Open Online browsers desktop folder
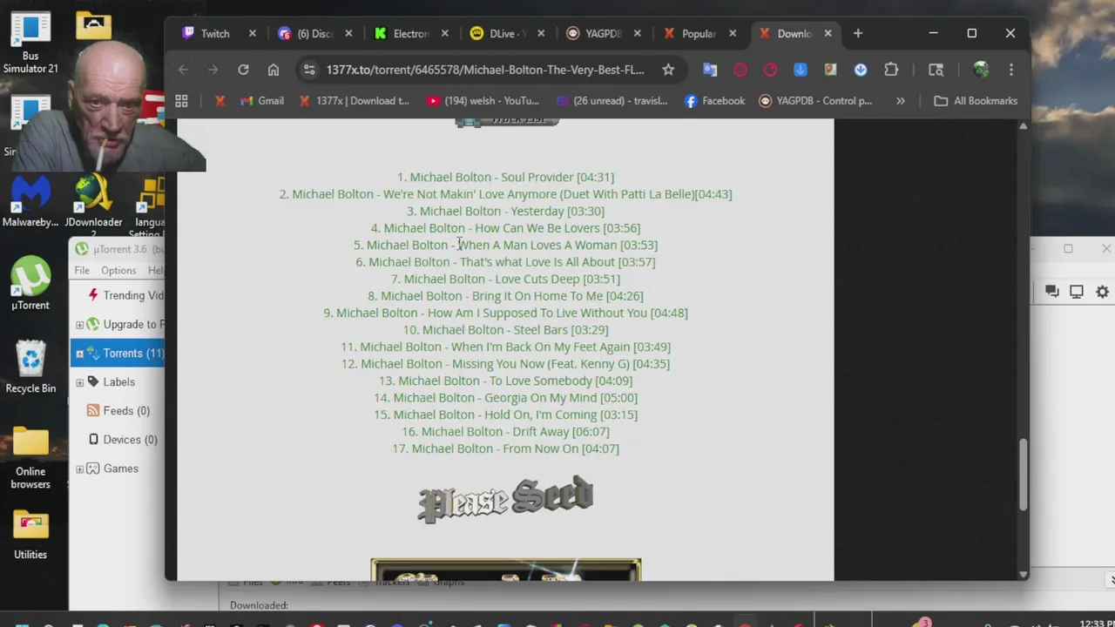This screenshot has width=1115, height=627. pos(30,457)
